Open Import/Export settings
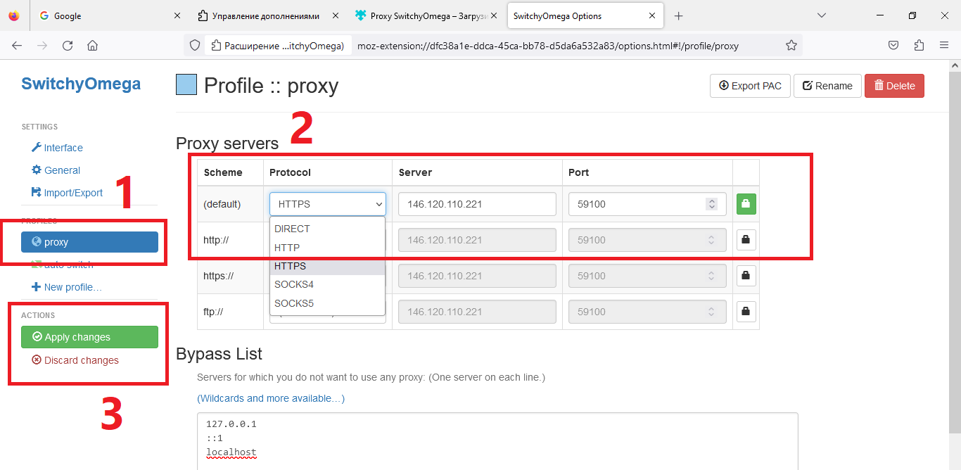This screenshot has height=470, width=961. [67, 193]
